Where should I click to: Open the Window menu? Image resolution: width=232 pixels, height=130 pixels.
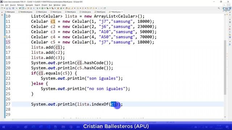57,5
